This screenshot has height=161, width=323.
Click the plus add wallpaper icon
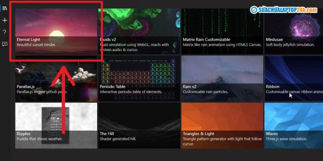pos(5,20)
